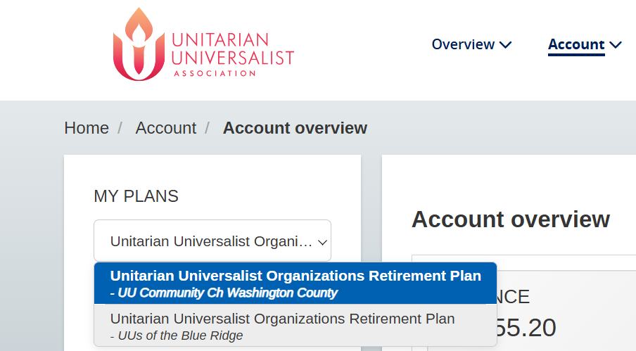636x351 pixels.
Task: Collapse the plan list using the arrow
Action: click(323, 242)
